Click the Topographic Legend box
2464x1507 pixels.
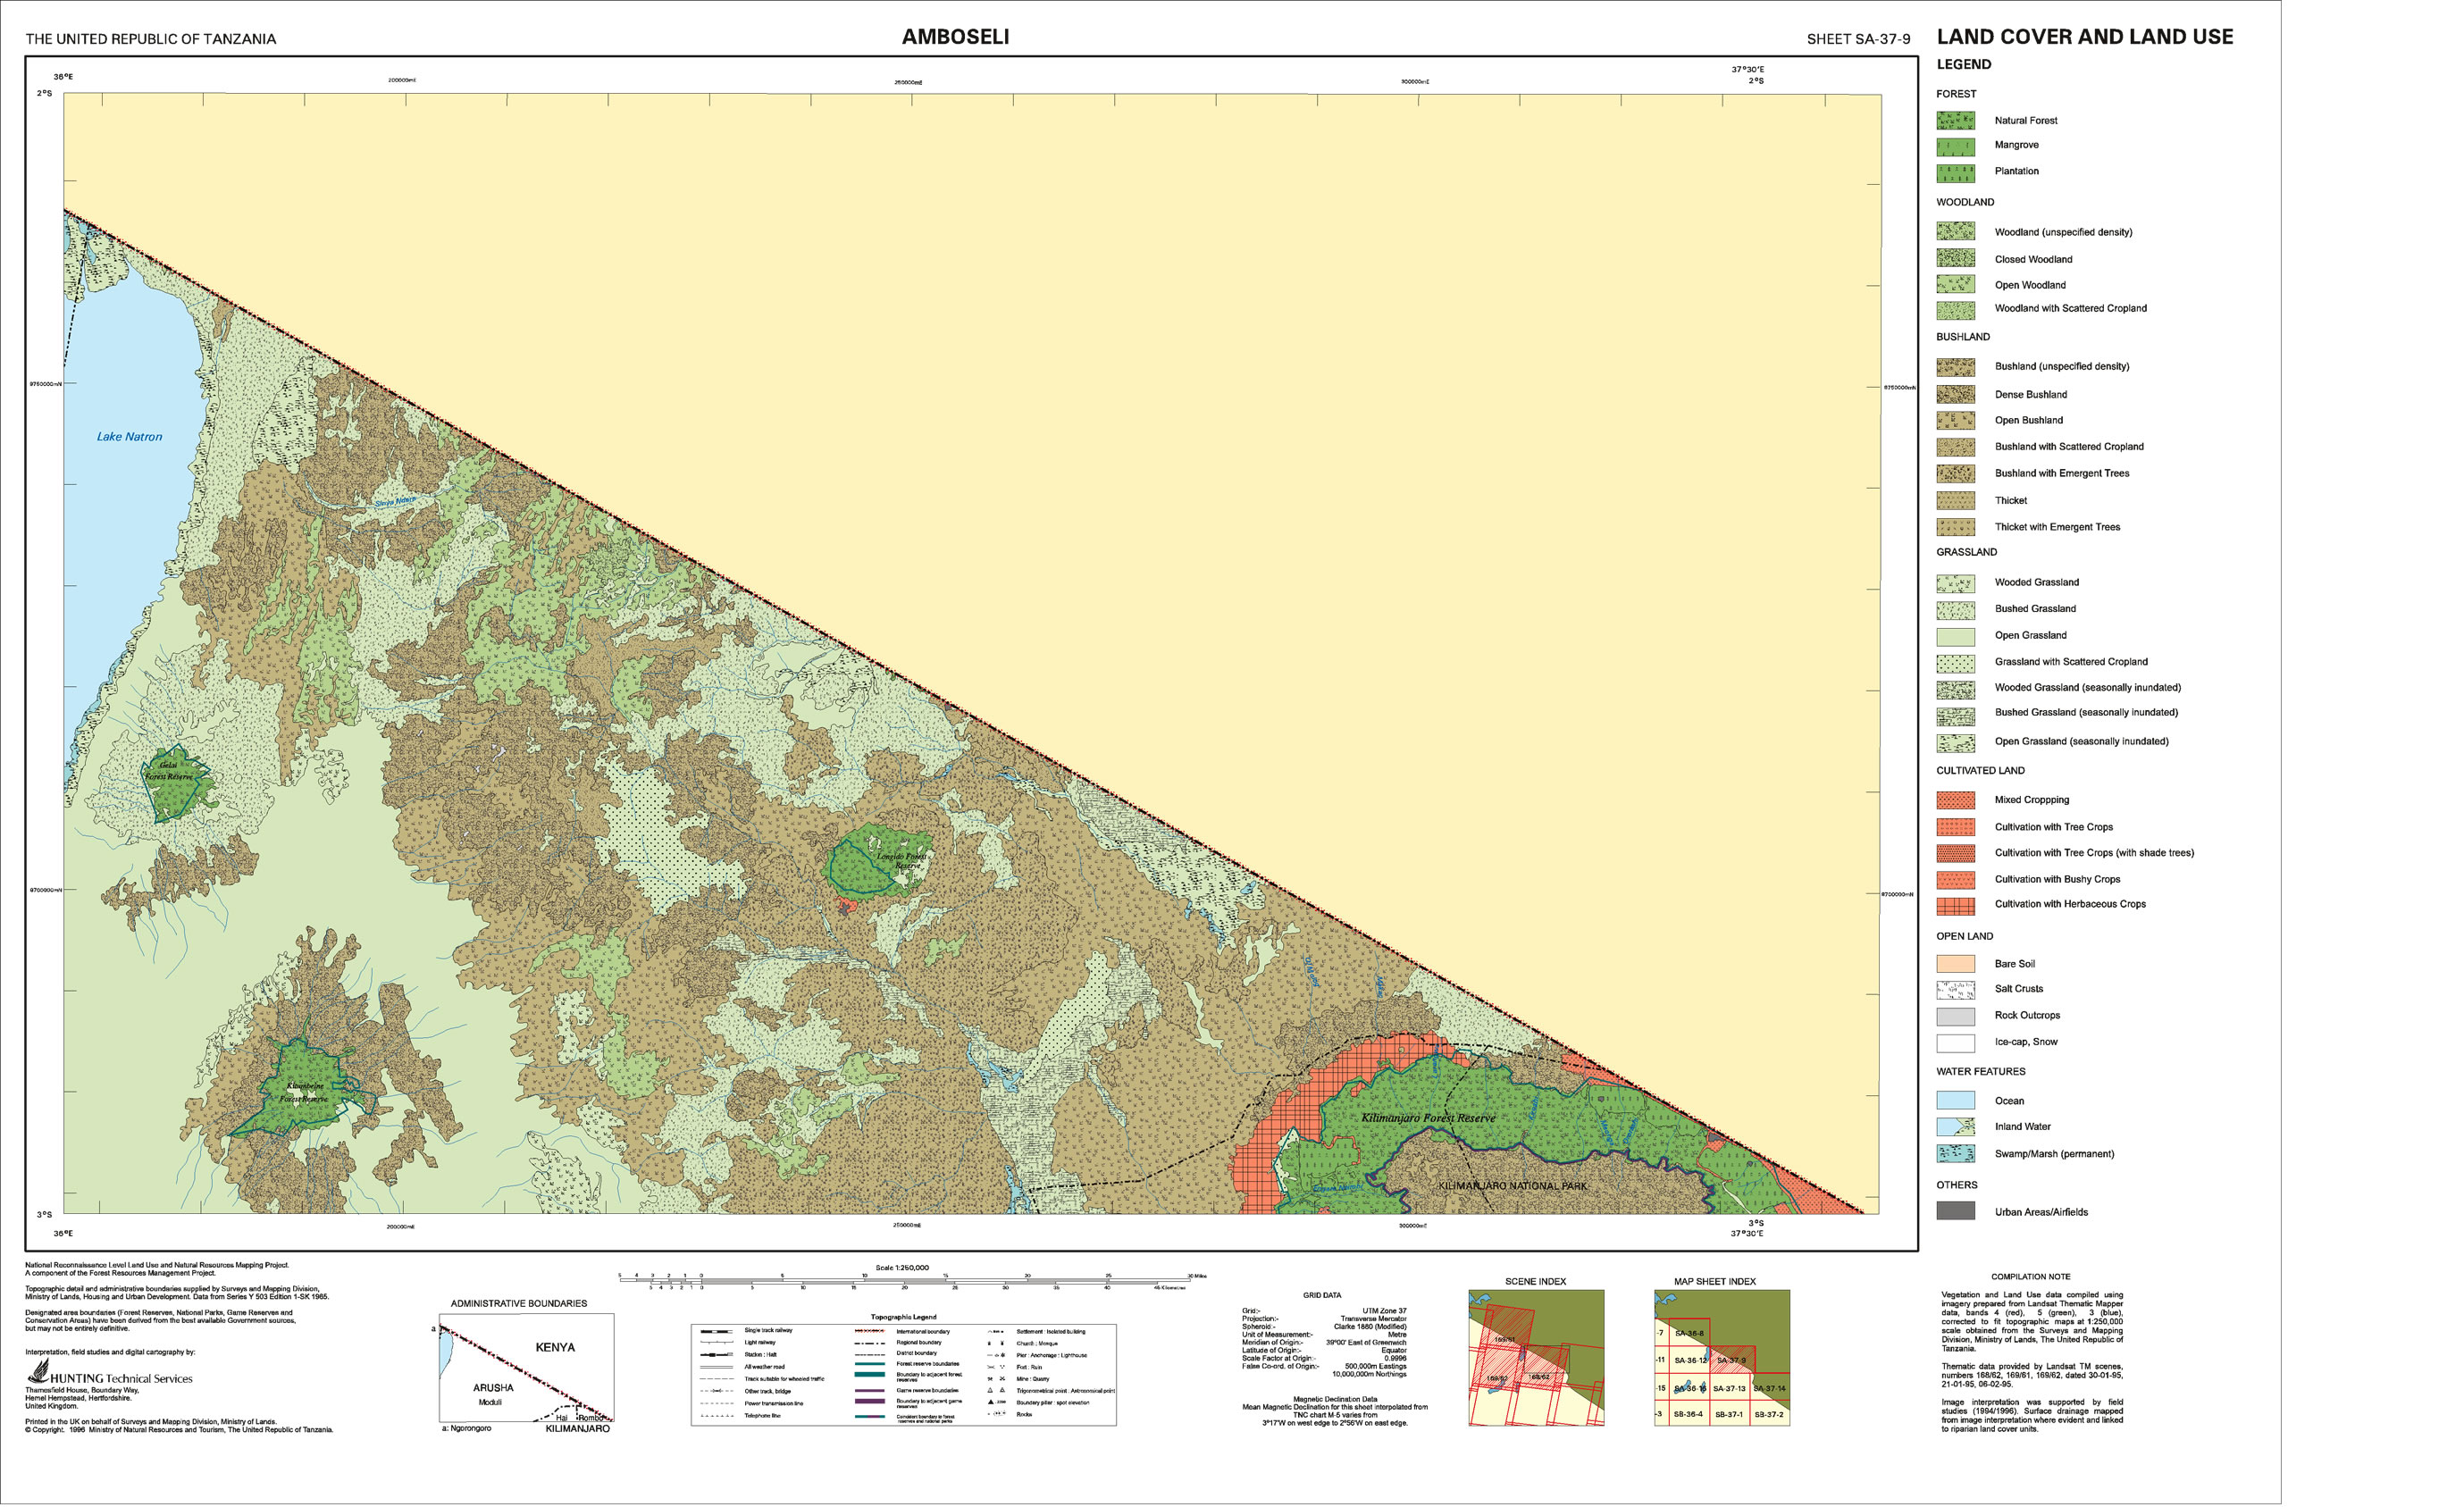(x=902, y=1373)
